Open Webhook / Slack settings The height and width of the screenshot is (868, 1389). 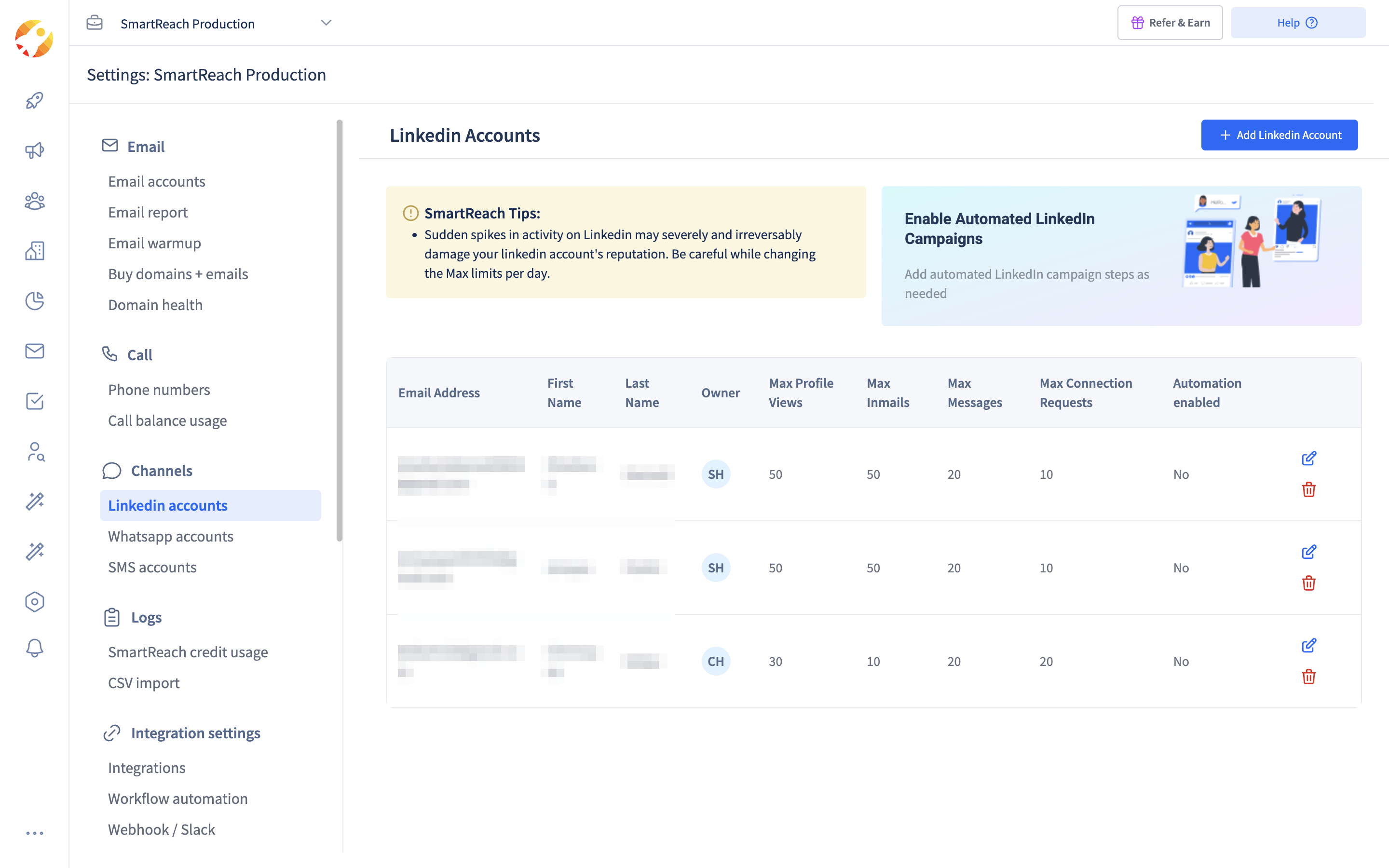[161, 829]
